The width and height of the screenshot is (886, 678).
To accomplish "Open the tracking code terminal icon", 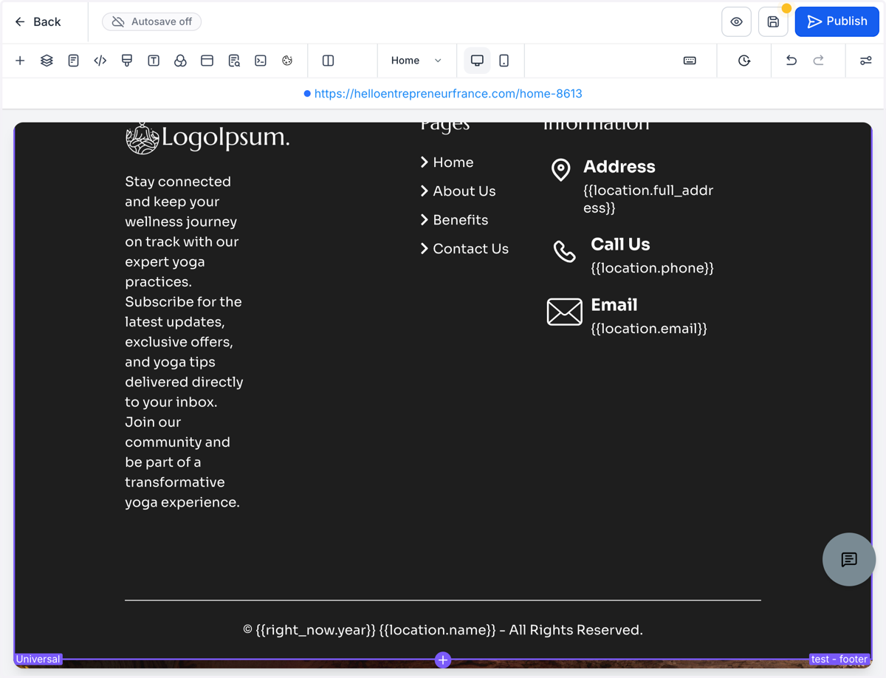I will coord(261,61).
